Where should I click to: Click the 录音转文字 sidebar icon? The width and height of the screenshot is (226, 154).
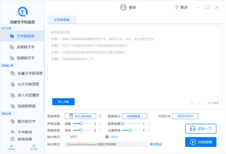click(x=12, y=47)
